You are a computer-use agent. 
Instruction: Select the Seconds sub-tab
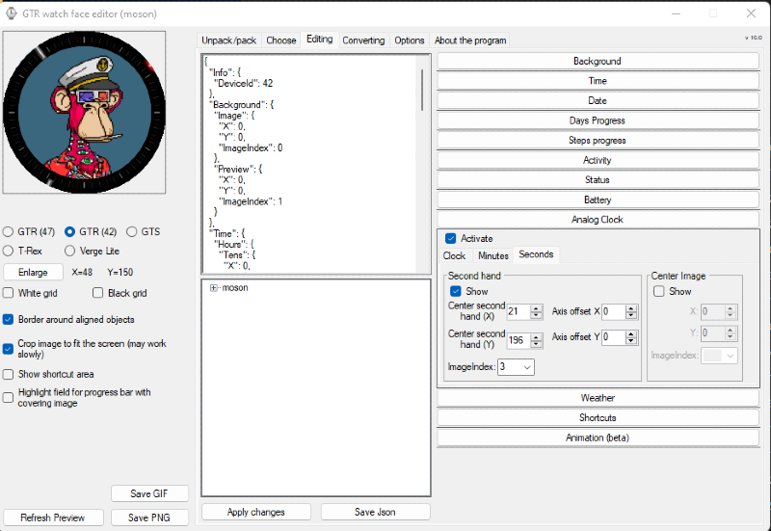click(536, 254)
